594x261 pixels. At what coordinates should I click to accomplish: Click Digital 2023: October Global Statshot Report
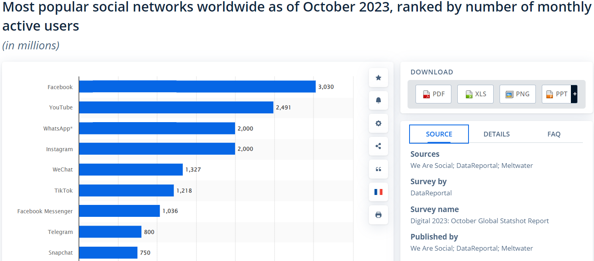click(480, 221)
